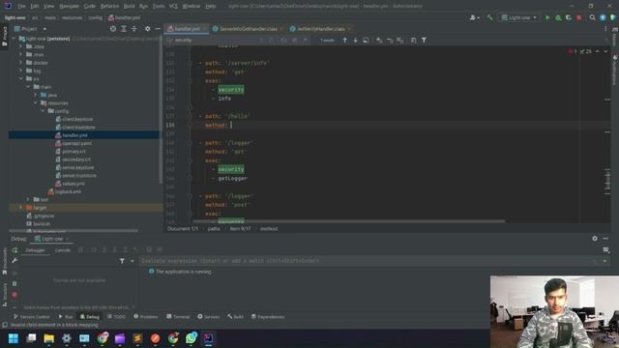Image resolution: width=619 pixels, height=348 pixels.
Task: Open the frames filter dropdown arrow in the Debugger
Action: 132,261
